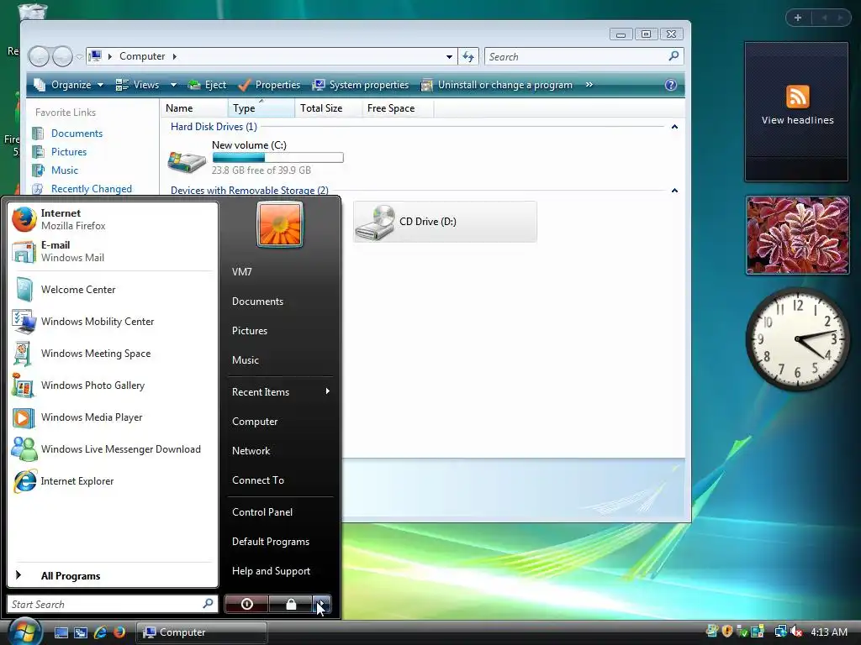
Task: Click the refresh button beside address bar
Action: tap(468, 56)
